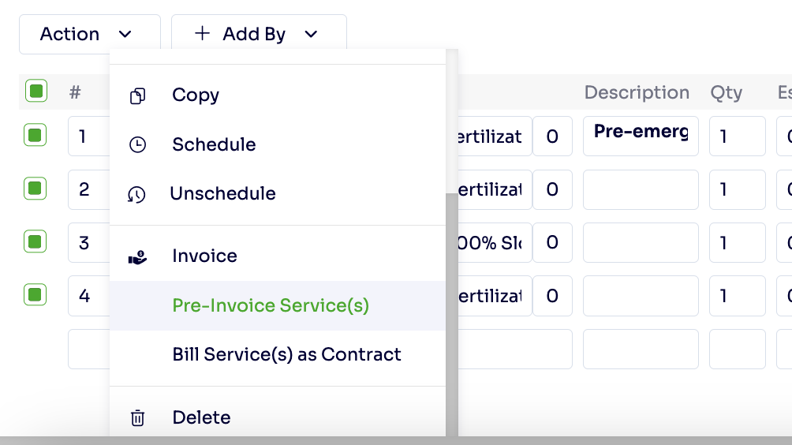Click the Qty field in row 2

(737, 189)
